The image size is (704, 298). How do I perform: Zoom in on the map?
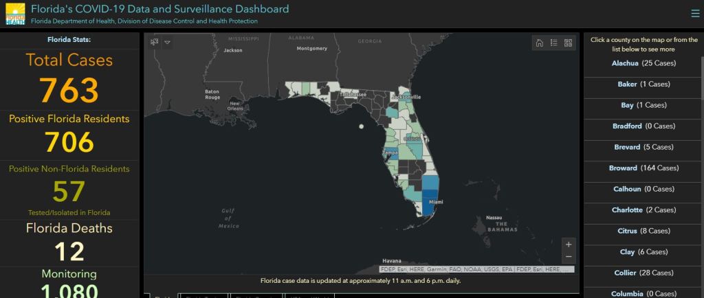[x=568, y=244]
